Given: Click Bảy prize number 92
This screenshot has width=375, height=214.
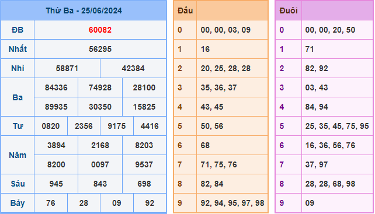Looking at the screenshot, I should pyautogui.click(x=150, y=204).
